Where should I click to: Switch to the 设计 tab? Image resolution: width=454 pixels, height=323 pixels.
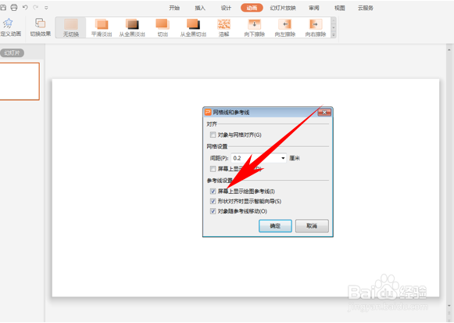coord(226,8)
